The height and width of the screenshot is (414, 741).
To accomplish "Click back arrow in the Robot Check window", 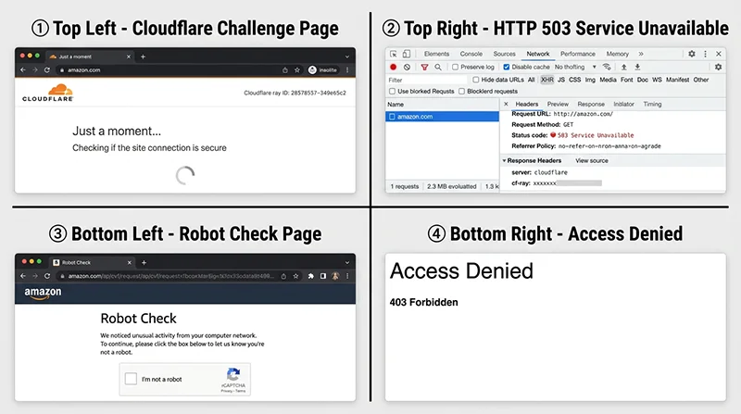I will point(22,276).
